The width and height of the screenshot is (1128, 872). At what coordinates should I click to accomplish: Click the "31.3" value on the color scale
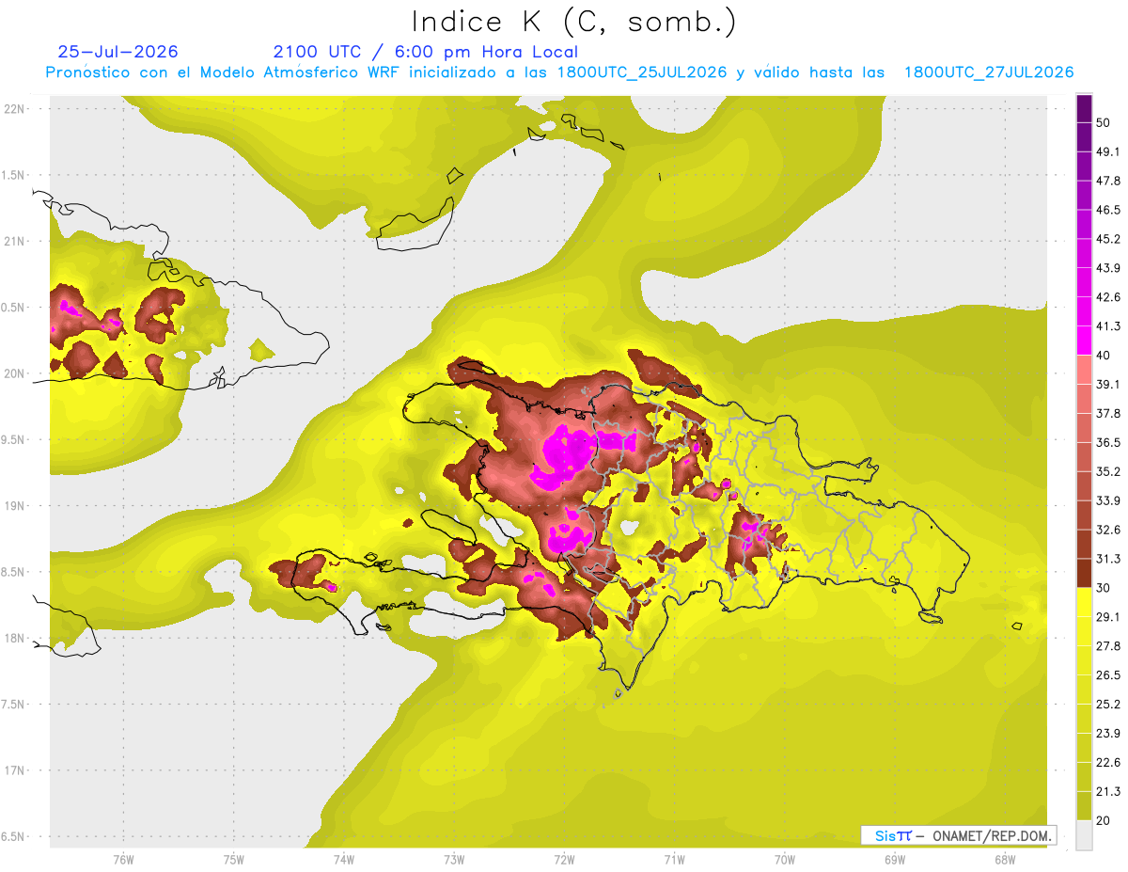coord(1109,559)
